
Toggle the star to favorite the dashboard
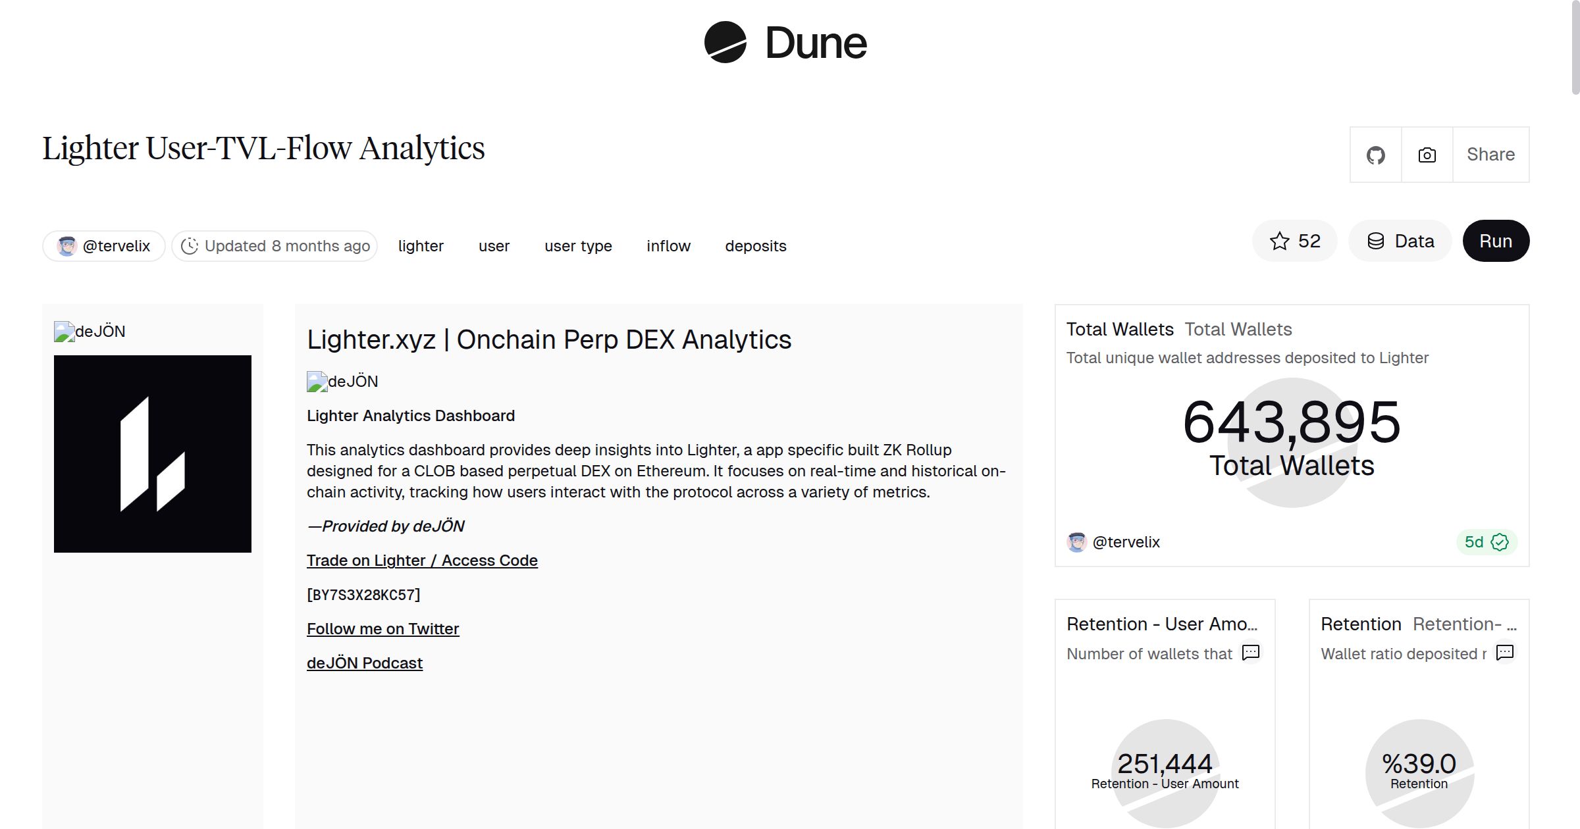(1280, 241)
